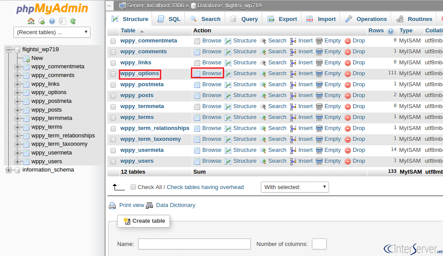Go to phpMyAdmin home via house icon
443x256 pixels.
(31, 21)
